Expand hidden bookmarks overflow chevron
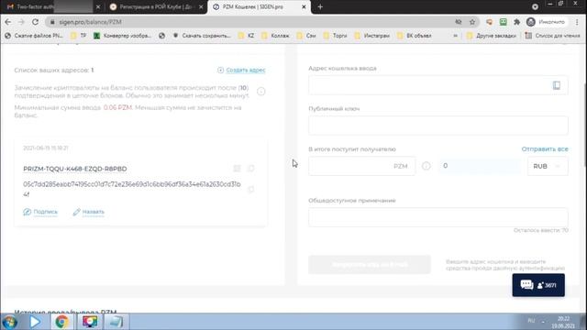 [455, 36]
